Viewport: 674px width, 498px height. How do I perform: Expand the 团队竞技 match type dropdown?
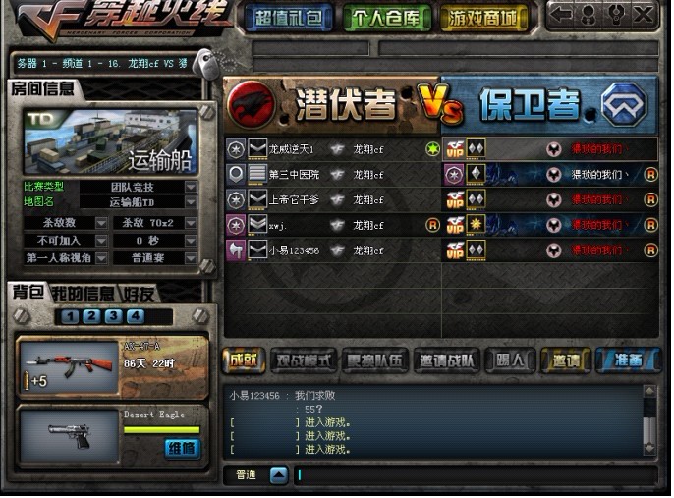[x=191, y=187]
